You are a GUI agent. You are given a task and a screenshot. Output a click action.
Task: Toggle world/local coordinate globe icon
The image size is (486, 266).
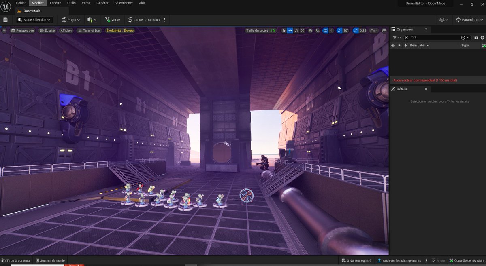[x=310, y=30]
